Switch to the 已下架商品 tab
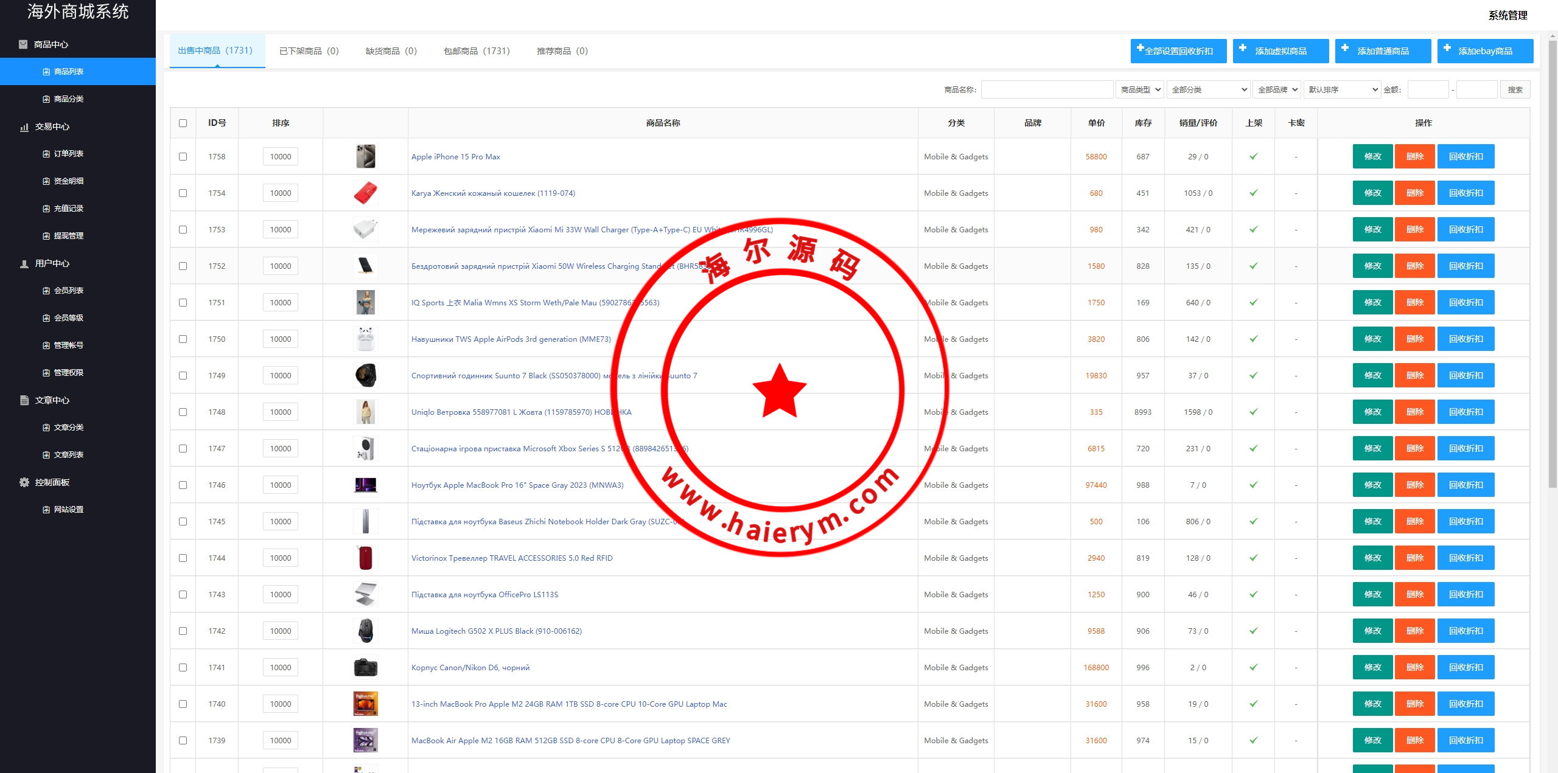1558x773 pixels. click(x=309, y=51)
